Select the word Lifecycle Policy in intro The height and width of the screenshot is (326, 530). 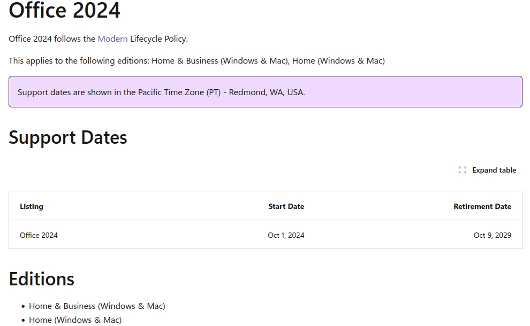(x=158, y=39)
